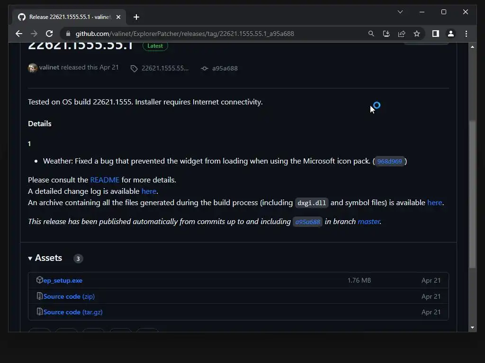Close the Release 22621.1555.55.1 tab
The image size is (485, 363).
118,17
